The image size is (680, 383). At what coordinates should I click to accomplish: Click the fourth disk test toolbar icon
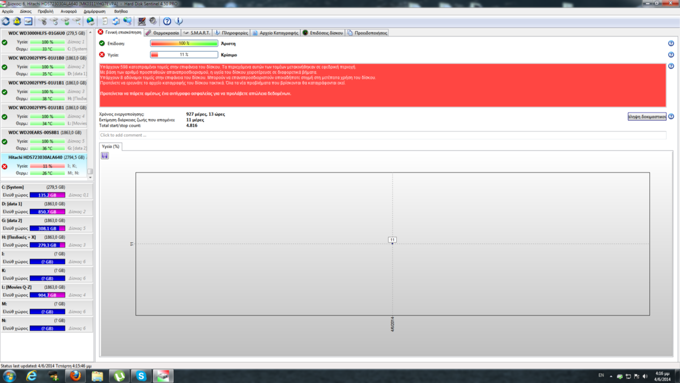pos(77,21)
